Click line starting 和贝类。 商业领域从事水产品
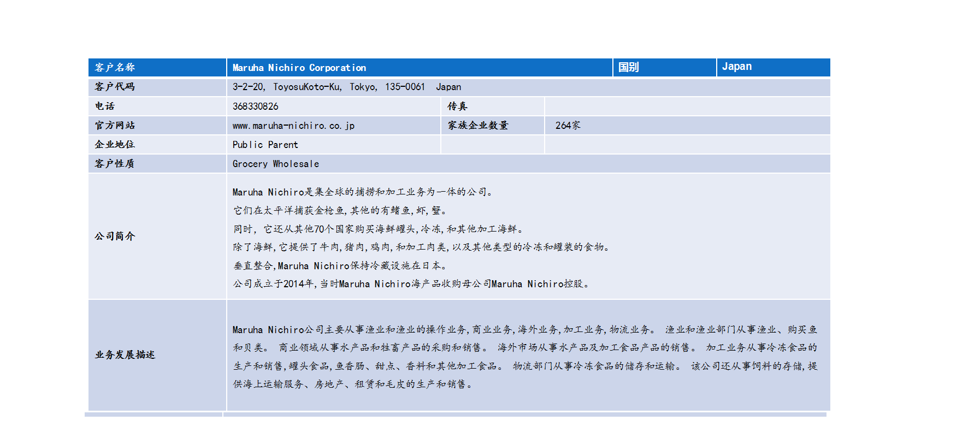980x438 pixels. click(x=525, y=347)
